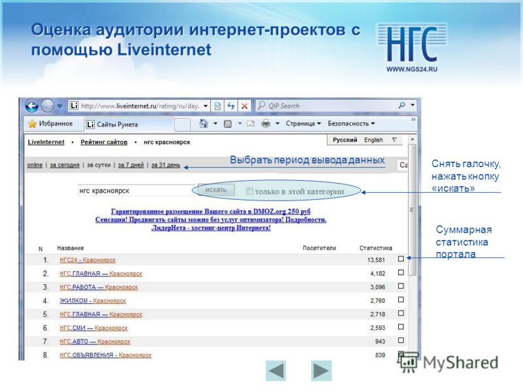Image resolution: width=523 pixels, height=392 pixels.
Task: Click the нгс красноярск search field
Action: tap(136, 191)
